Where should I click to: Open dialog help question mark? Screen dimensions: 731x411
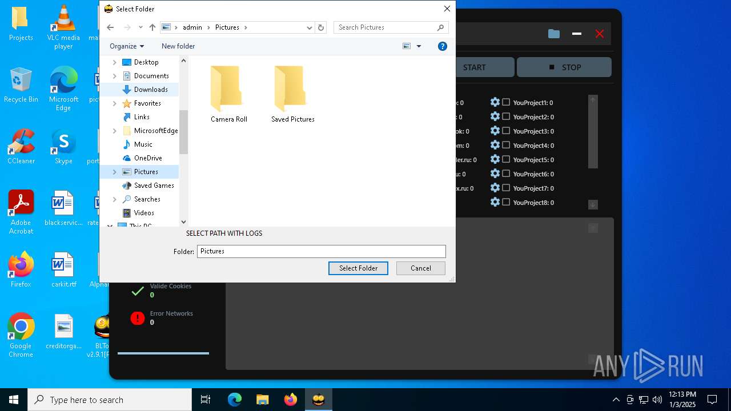coord(443,46)
